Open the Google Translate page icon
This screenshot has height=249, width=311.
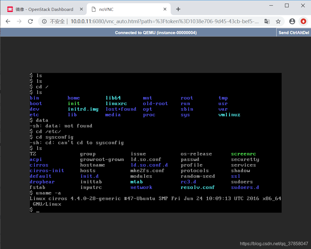coord(267,21)
